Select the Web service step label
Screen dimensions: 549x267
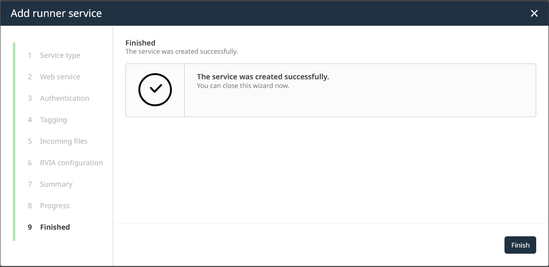(60, 77)
